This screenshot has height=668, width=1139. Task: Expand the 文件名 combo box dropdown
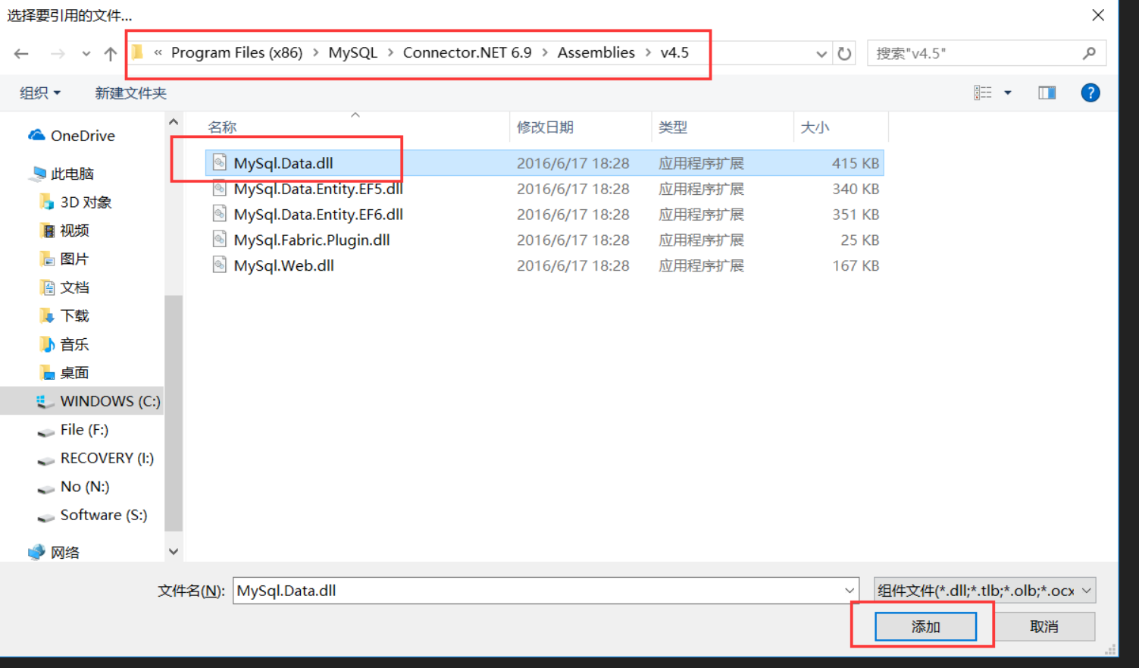(850, 591)
